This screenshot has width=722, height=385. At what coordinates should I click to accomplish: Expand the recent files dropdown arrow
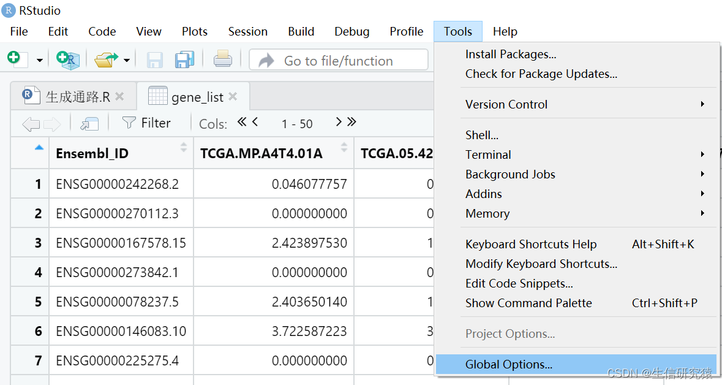click(x=127, y=60)
